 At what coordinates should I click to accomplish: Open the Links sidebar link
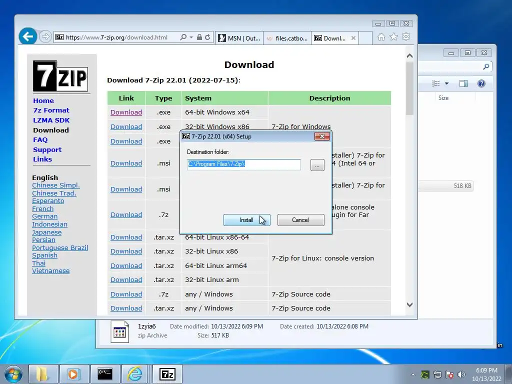(42, 159)
